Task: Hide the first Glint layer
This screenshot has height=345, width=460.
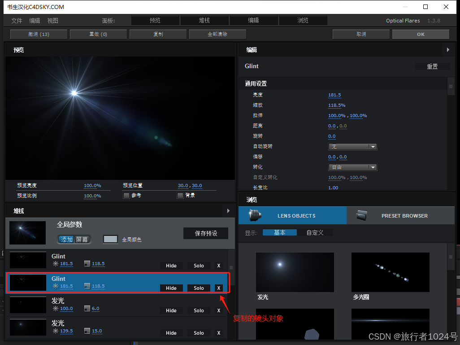Action: click(x=171, y=266)
